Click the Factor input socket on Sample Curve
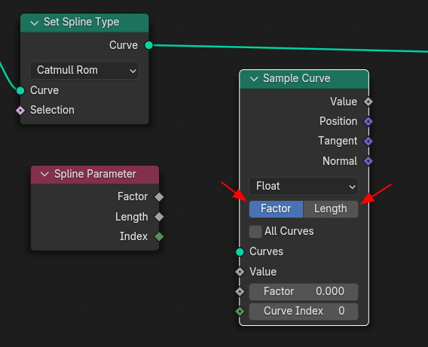The image size is (428, 347). [240, 291]
